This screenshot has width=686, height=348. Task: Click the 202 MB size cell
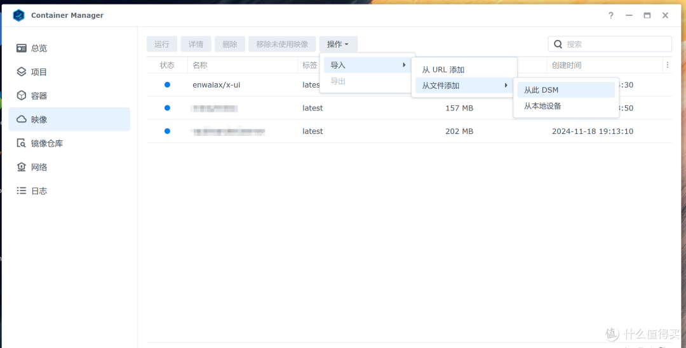[459, 131]
